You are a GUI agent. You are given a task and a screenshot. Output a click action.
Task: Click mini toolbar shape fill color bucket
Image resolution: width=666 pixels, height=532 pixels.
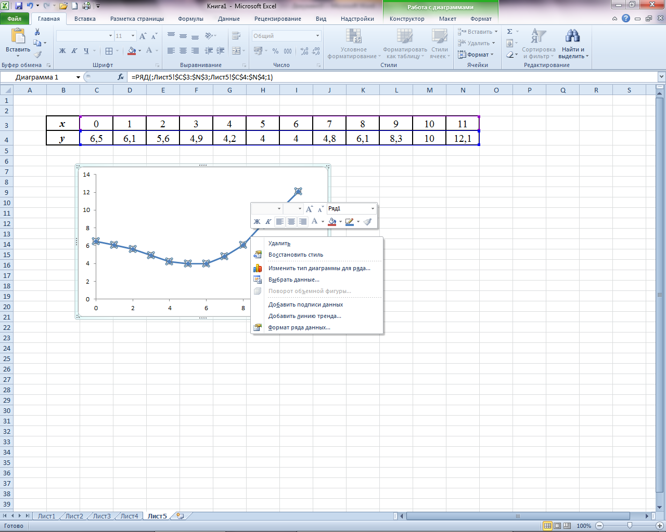click(332, 222)
